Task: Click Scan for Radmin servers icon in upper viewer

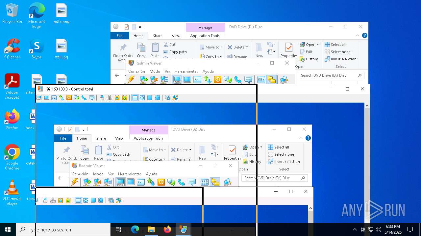Action: (284, 79)
